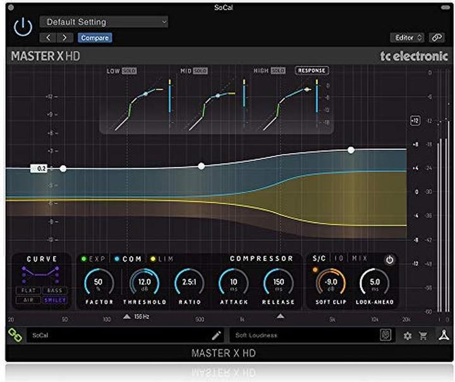Open the Default Setting preset dropdown
The width and height of the screenshot is (455, 382).
click(x=104, y=22)
